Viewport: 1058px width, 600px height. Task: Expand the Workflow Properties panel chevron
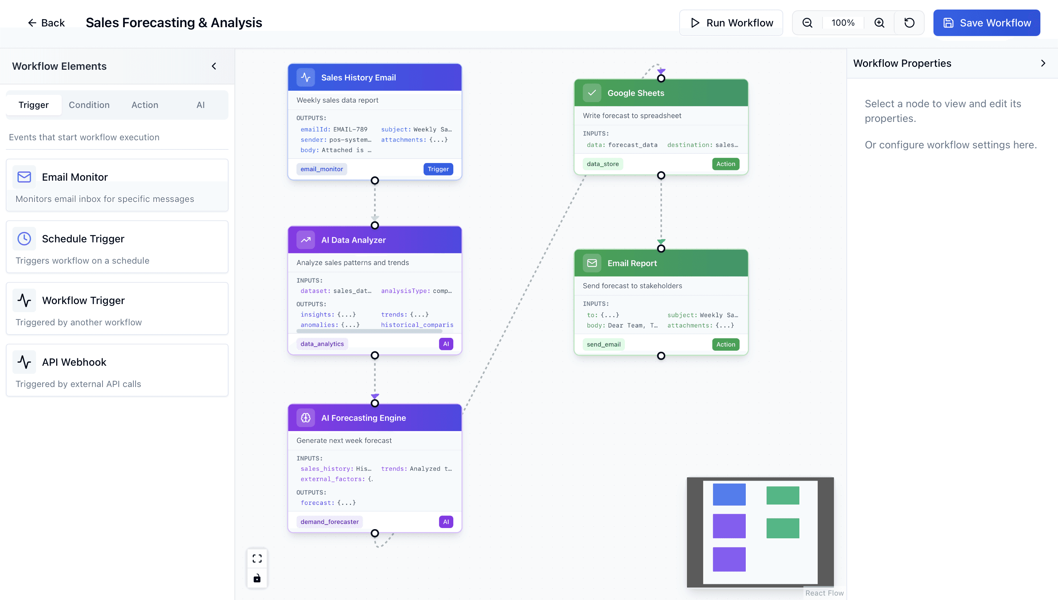pyautogui.click(x=1043, y=63)
